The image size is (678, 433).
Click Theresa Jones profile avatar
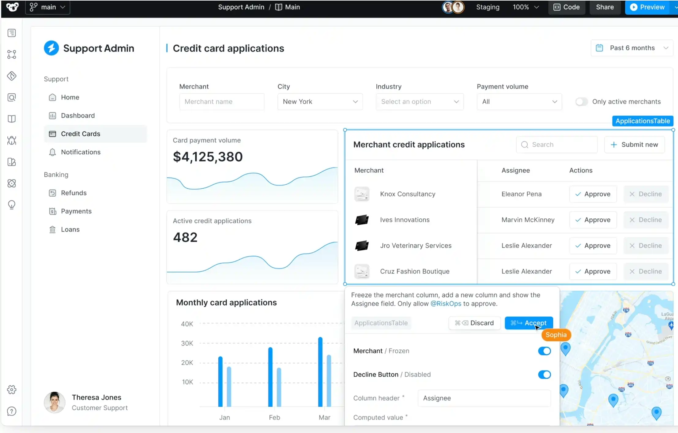tap(55, 402)
